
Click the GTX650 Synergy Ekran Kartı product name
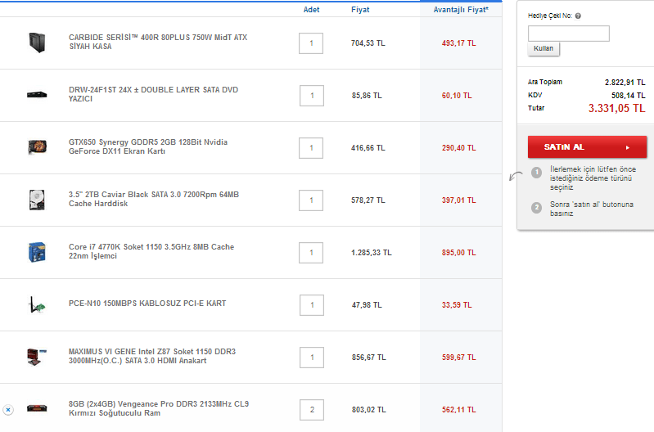[x=148, y=146]
